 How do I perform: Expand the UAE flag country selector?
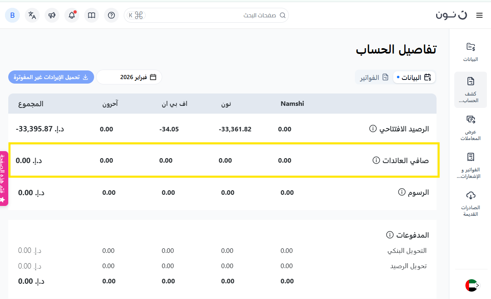click(x=472, y=285)
